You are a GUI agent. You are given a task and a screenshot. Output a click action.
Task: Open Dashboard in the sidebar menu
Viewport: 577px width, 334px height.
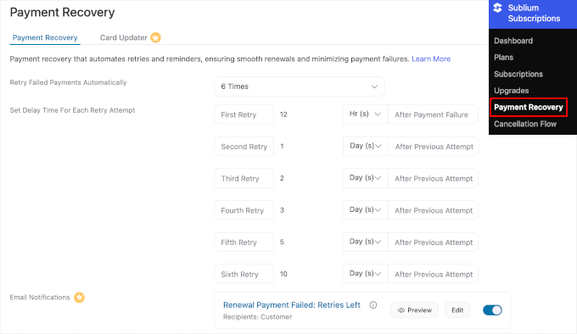pyautogui.click(x=513, y=41)
